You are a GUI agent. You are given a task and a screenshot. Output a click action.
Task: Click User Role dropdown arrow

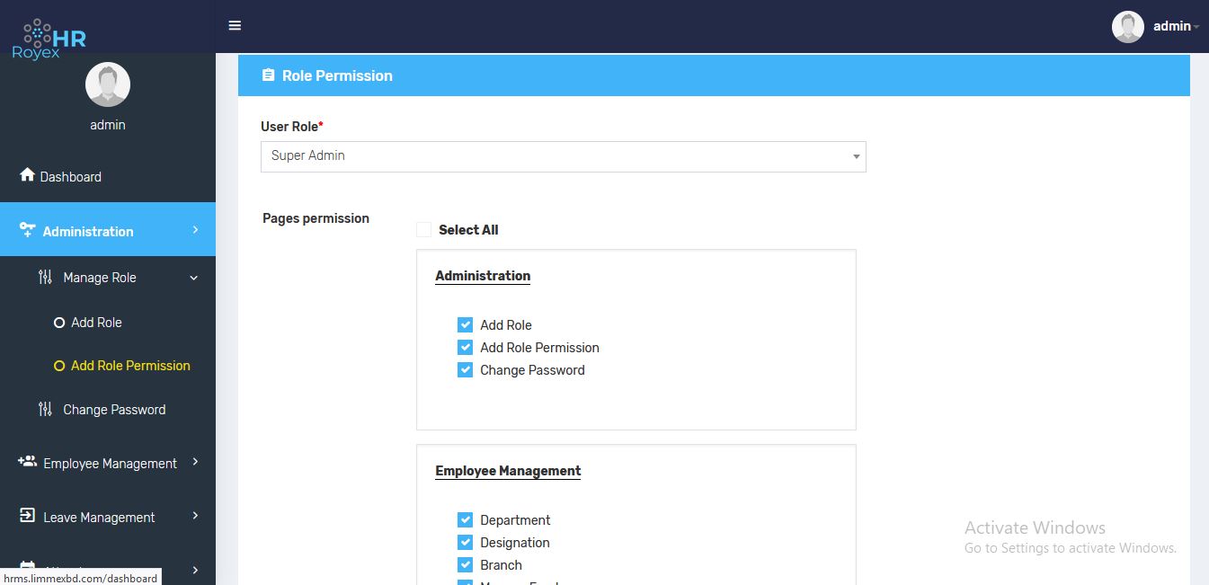click(x=856, y=157)
